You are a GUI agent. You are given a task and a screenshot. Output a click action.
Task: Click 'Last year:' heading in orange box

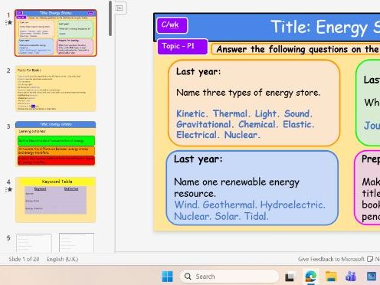198,71
